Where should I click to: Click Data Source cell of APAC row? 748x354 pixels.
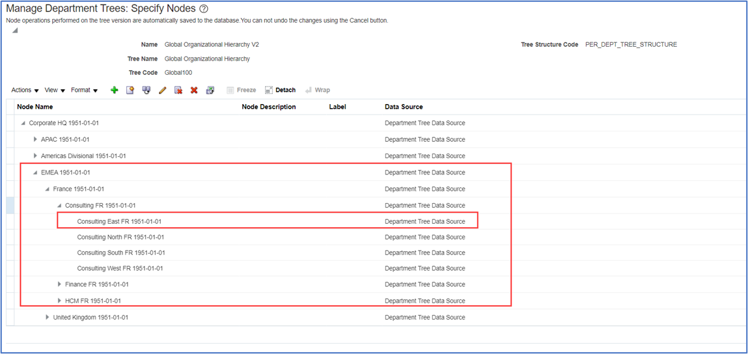pos(424,139)
